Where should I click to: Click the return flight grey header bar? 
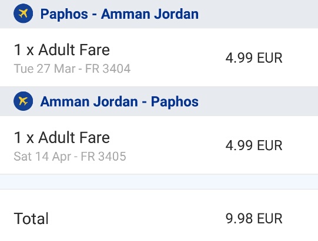(x=159, y=101)
